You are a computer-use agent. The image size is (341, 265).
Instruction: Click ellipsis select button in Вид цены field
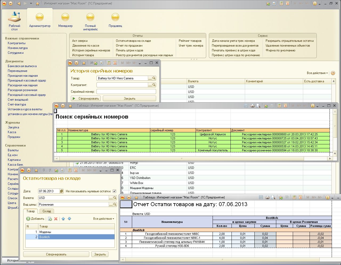click(111, 205)
